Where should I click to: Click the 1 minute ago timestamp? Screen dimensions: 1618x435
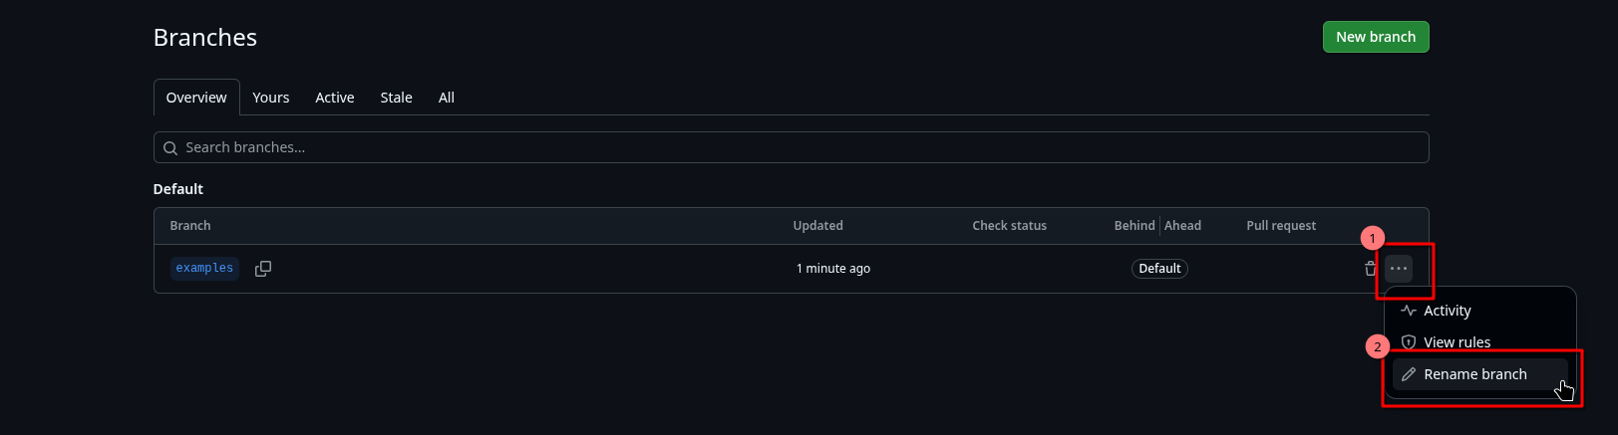[x=833, y=269]
